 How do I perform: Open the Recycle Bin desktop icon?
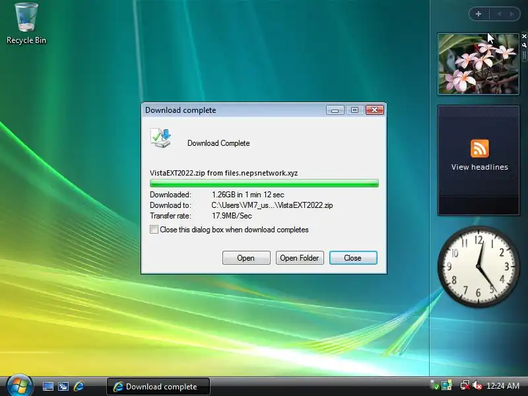coord(26,24)
